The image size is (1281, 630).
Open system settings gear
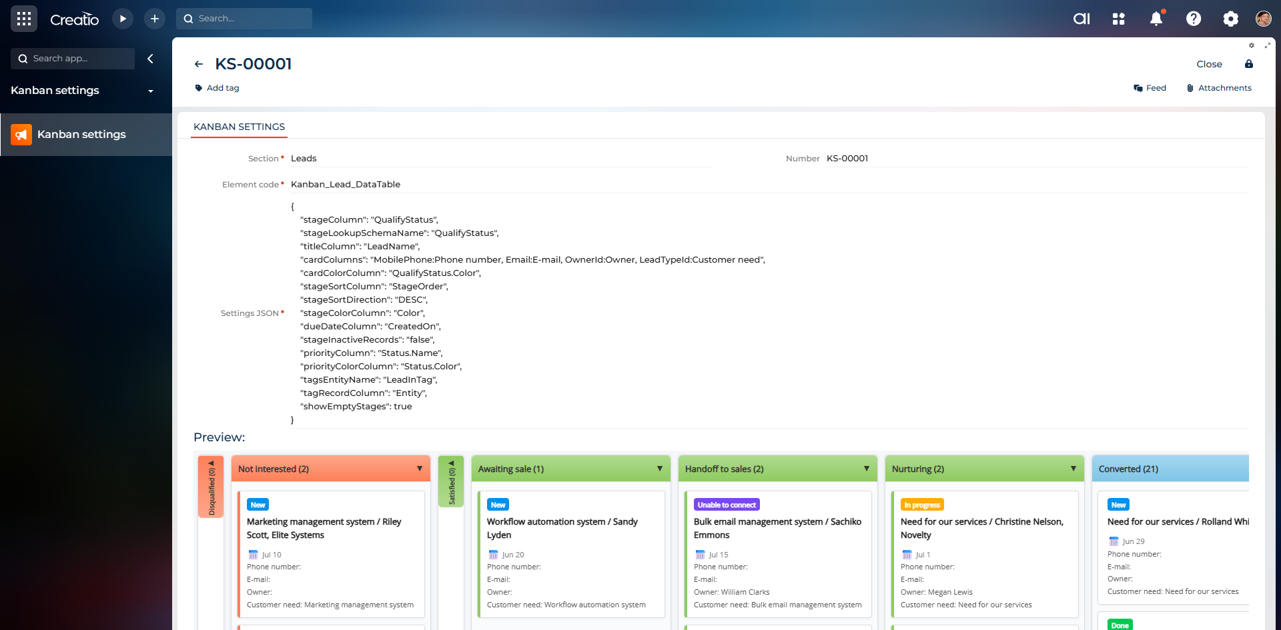1231,19
